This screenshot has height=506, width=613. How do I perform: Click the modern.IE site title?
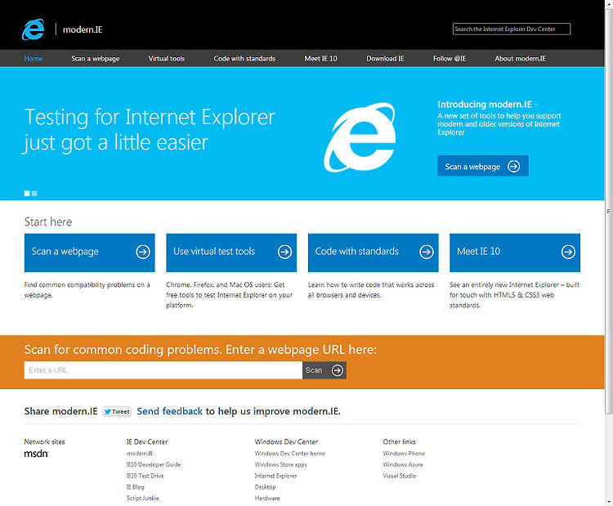tap(83, 29)
